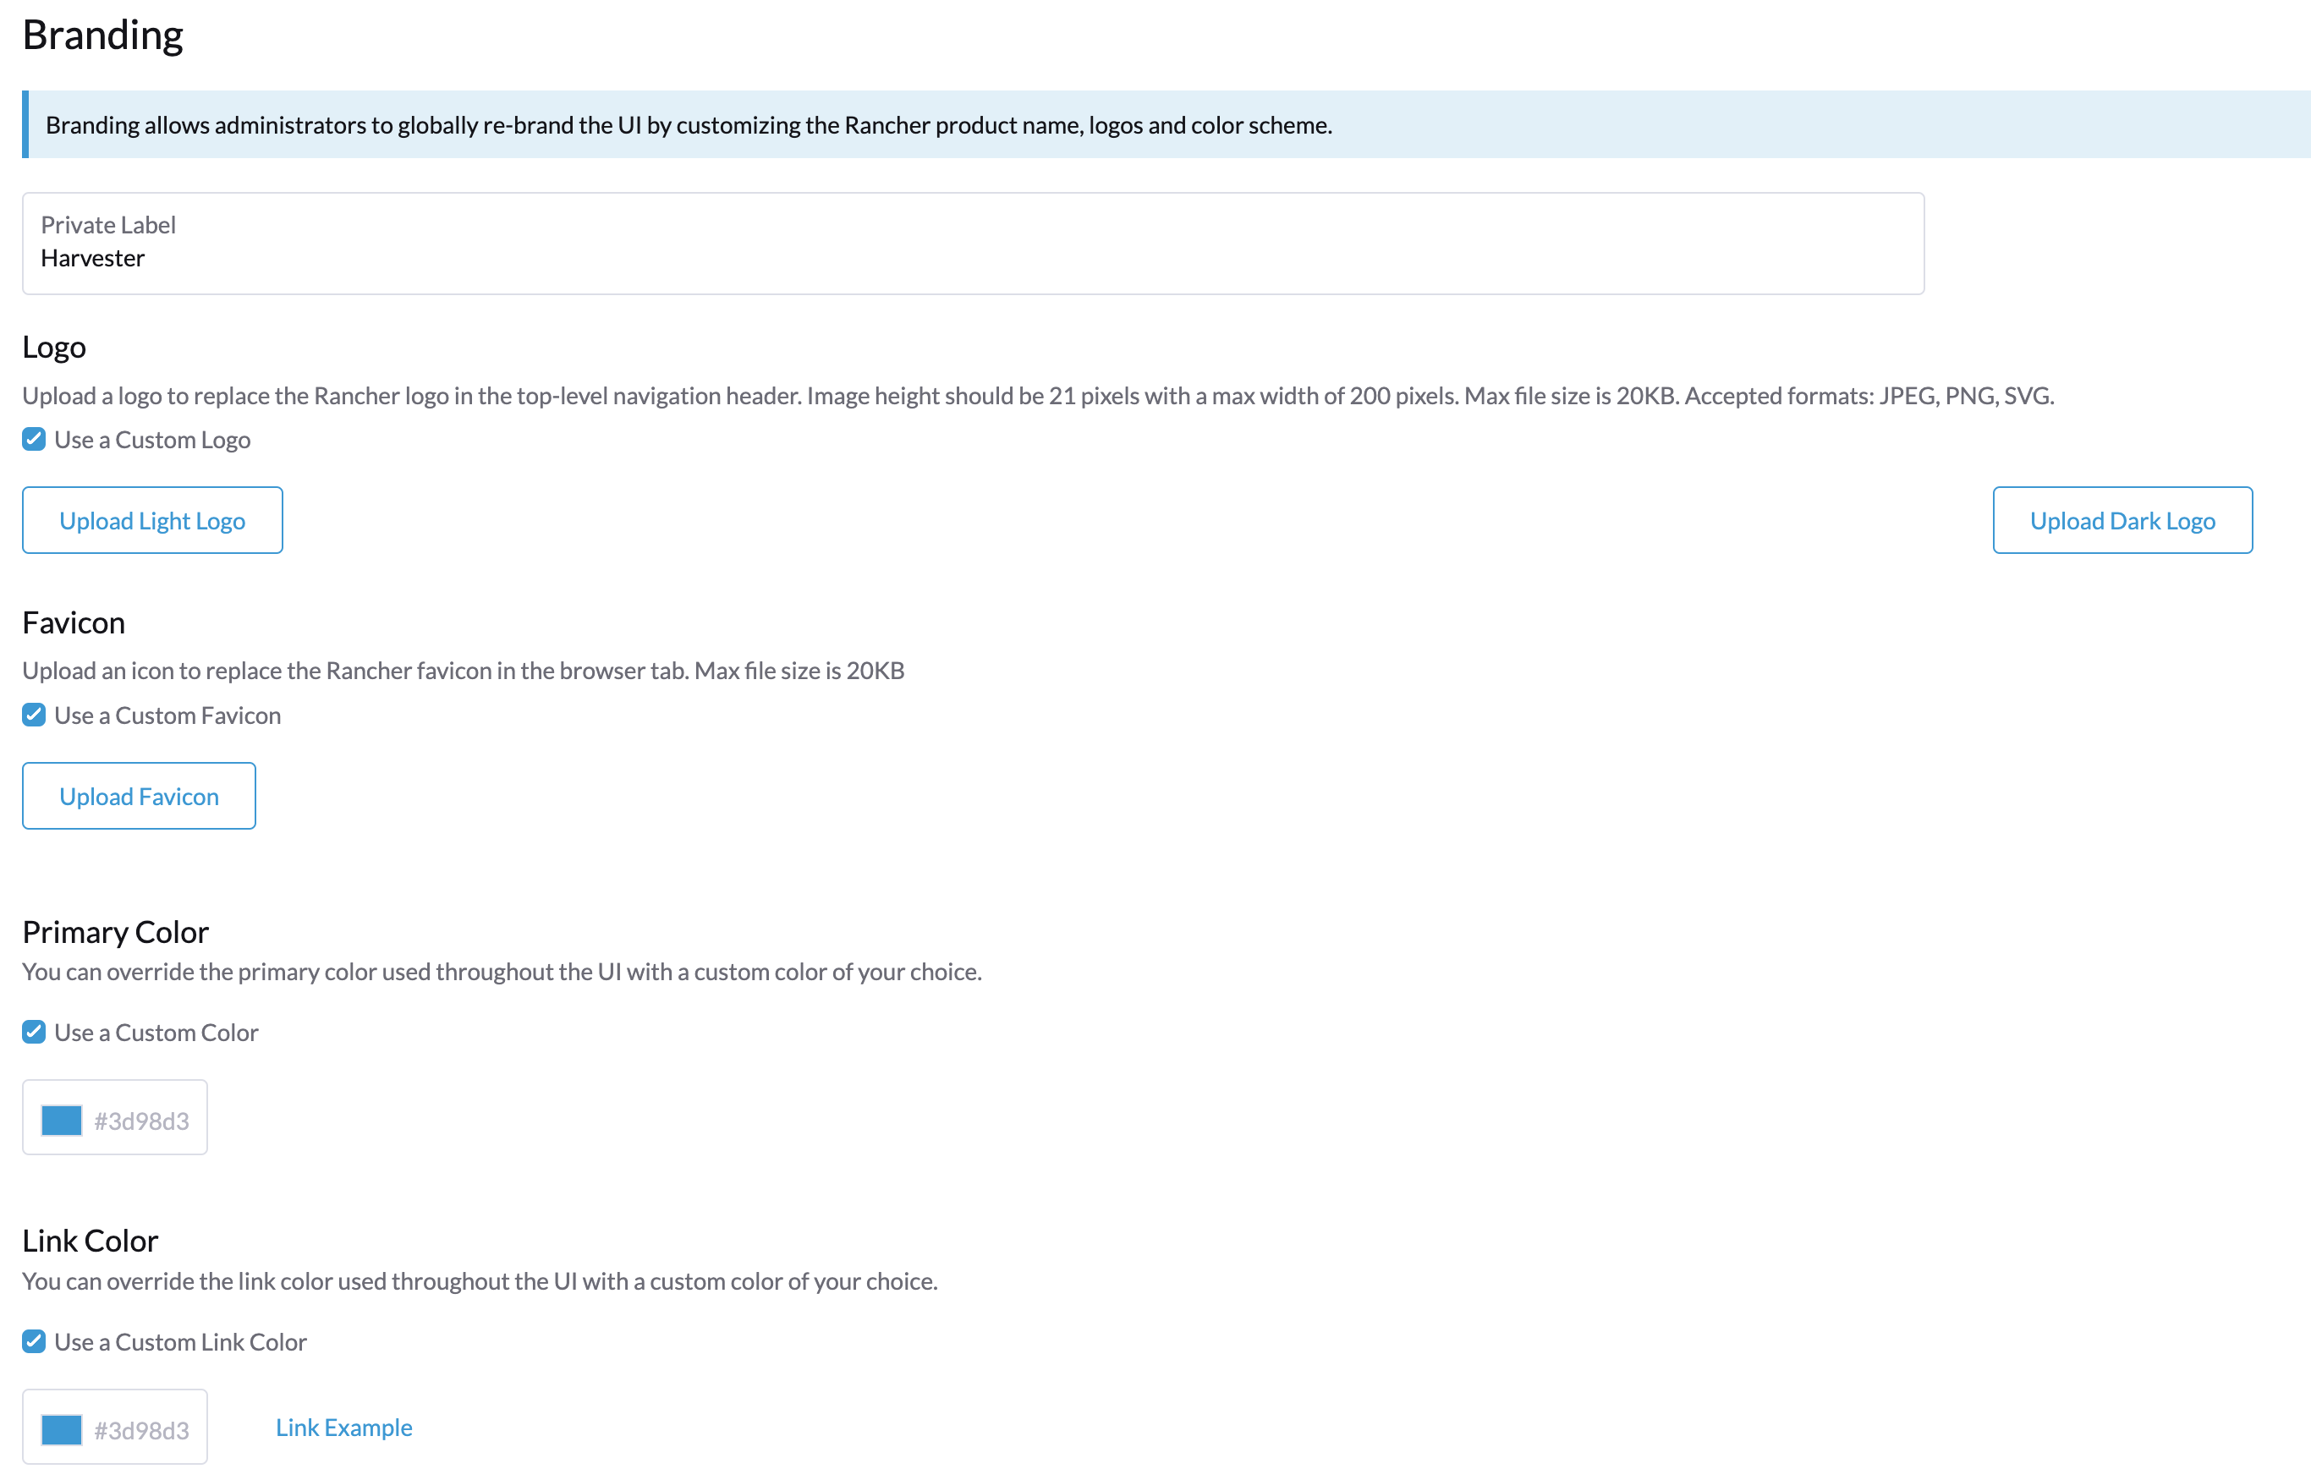
Task: Click the Upload Dark Logo button
Action: [x=2122, y=520]
